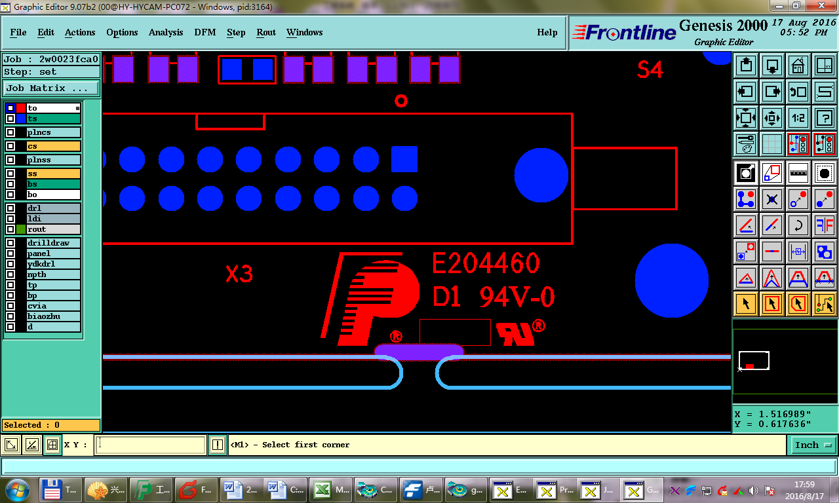Toggle checkbox for layer rout

tap(10, 229)
